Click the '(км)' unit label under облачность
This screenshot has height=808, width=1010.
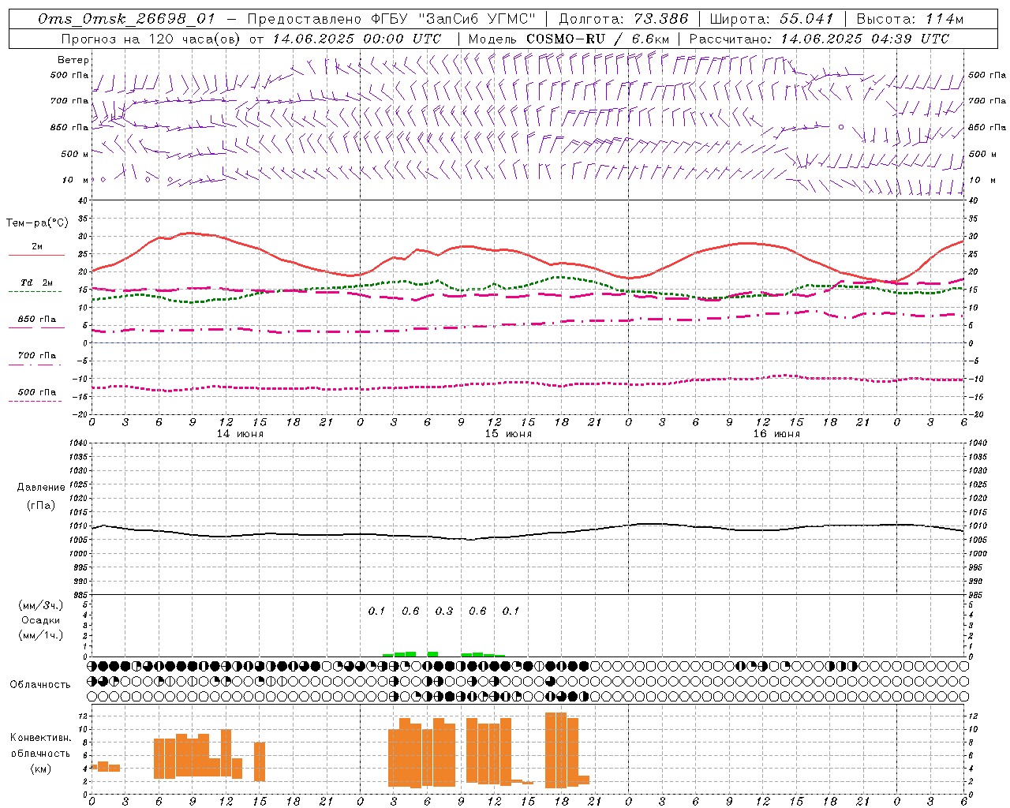(x=40, y=769)
